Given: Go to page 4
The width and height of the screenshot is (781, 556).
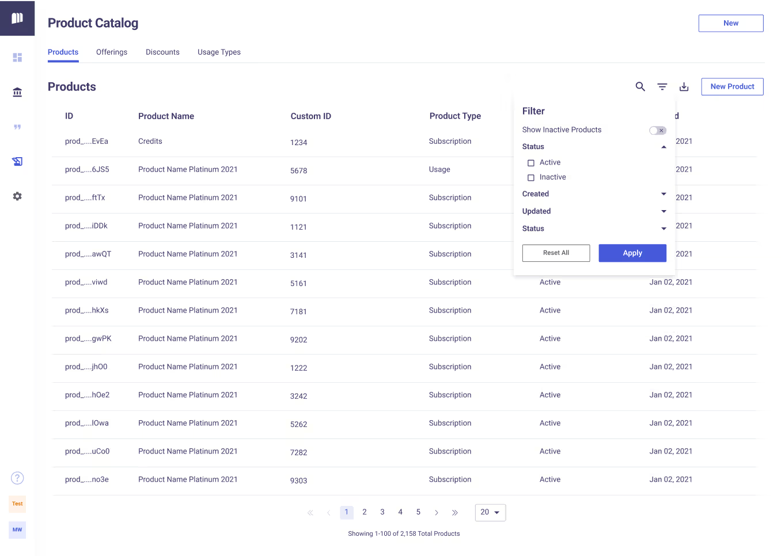Looking at the screenshot, I should coord(400,512).
